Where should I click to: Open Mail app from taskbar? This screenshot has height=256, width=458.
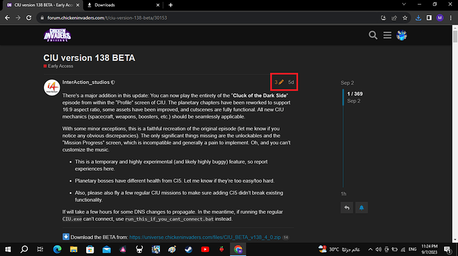107,249
